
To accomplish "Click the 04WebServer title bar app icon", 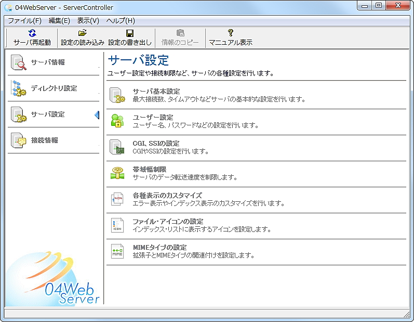I will click(8, 8).
